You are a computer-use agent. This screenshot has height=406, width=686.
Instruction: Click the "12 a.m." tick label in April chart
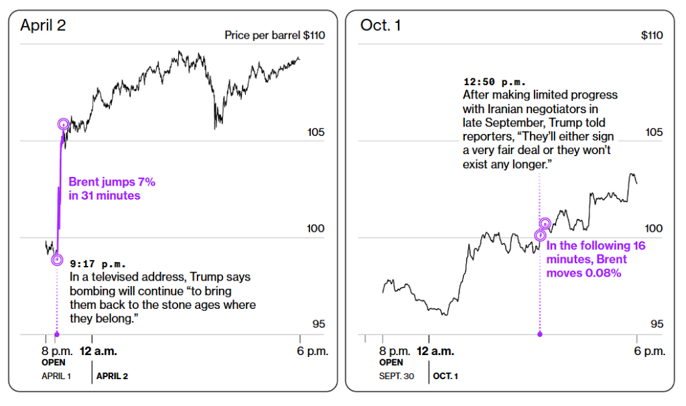[x=98, y=351]
